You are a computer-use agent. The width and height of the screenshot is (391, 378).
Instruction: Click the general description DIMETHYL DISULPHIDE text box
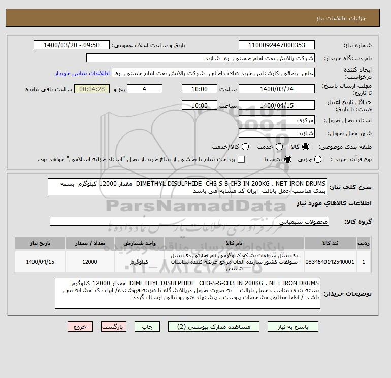click(x=187, y=187)
